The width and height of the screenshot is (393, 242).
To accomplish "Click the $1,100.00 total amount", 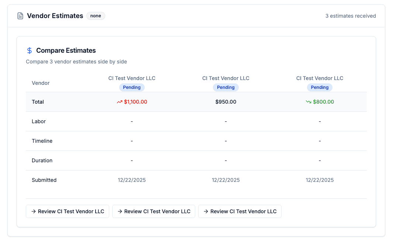I will pyautogui.click(x=135, y=102).
